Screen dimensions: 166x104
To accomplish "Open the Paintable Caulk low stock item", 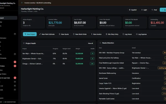I will 132,99.
